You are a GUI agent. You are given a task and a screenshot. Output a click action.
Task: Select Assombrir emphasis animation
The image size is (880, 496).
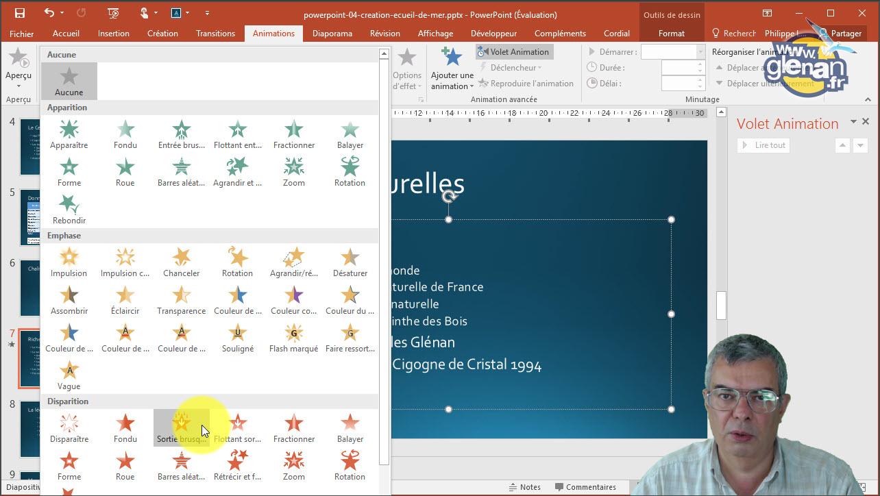pos(69,300)
